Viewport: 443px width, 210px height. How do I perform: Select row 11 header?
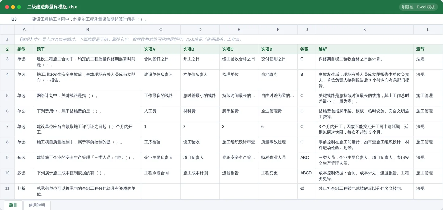coord(7,191)
